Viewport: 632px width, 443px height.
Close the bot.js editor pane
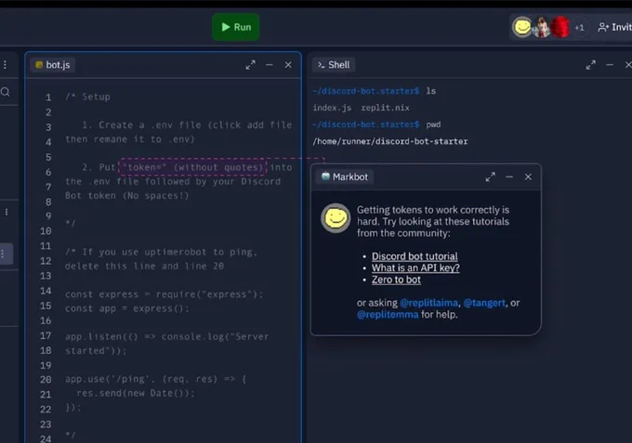[288, 65]
